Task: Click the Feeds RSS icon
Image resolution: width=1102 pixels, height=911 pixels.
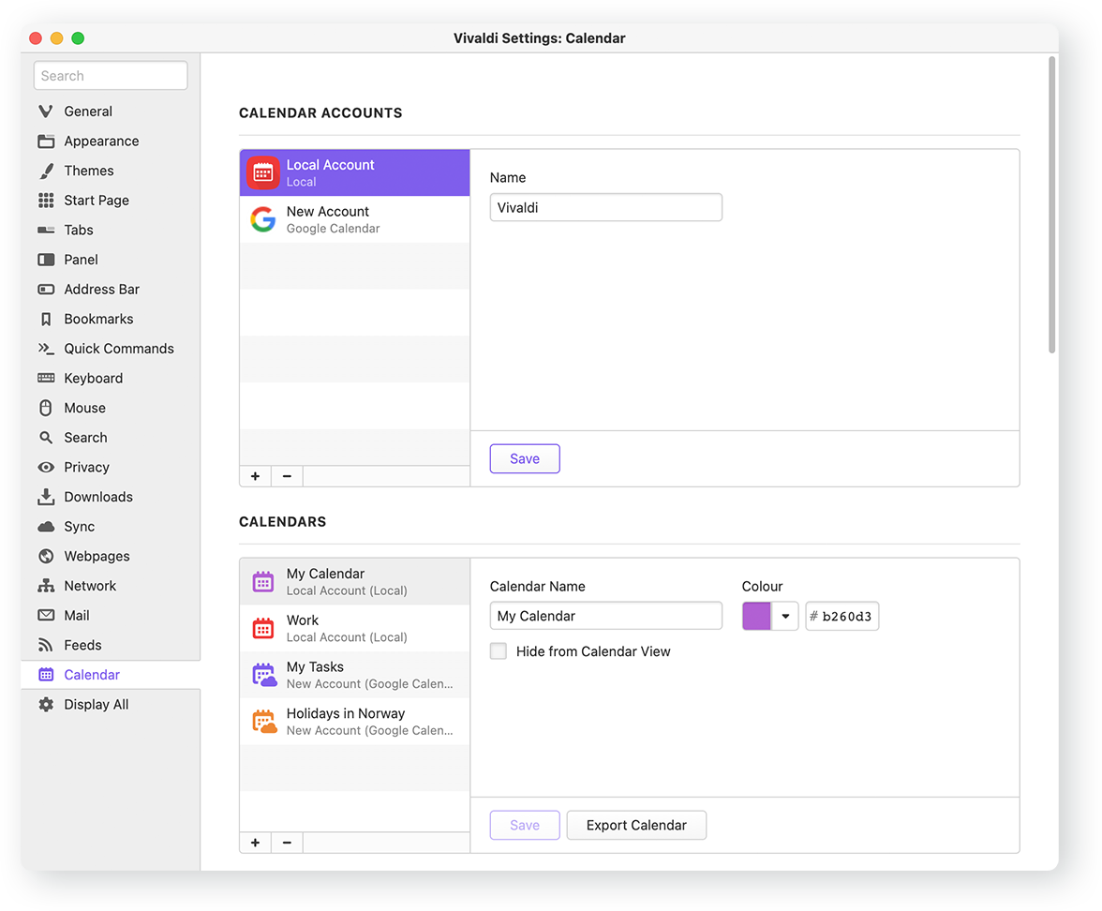Action: [x=46, y=645]
